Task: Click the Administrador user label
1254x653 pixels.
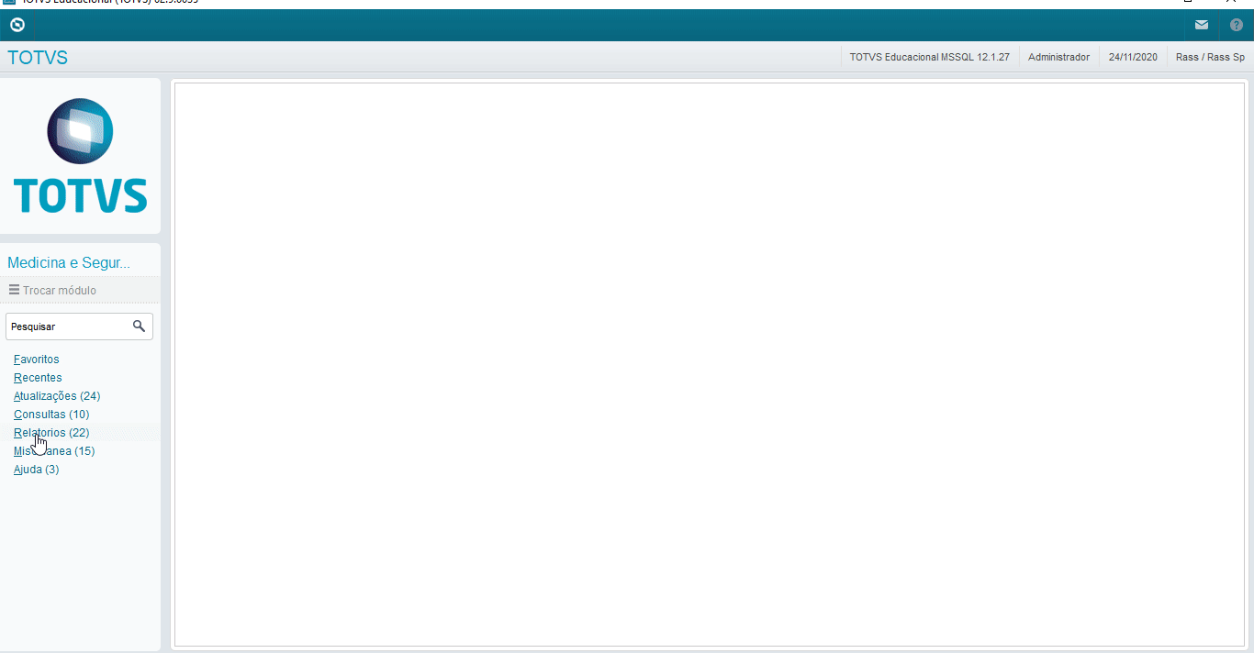Action: coord(1058,57)
